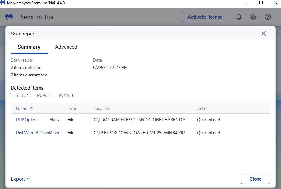Screen dimensions: 281x189
Task: Open the settings gear icon
Action: [253, 17]
